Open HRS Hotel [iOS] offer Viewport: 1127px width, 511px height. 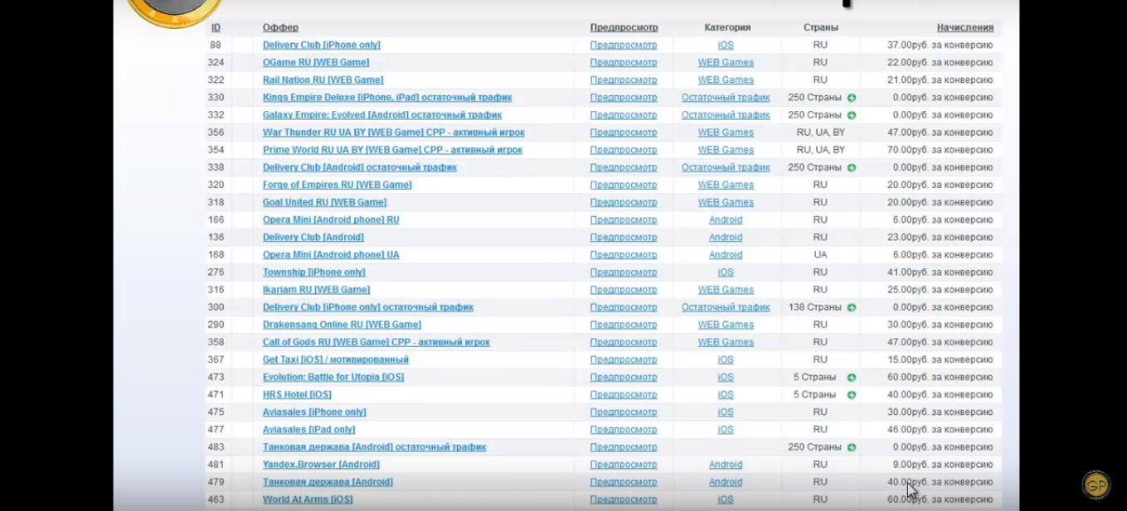coord(297,395)
